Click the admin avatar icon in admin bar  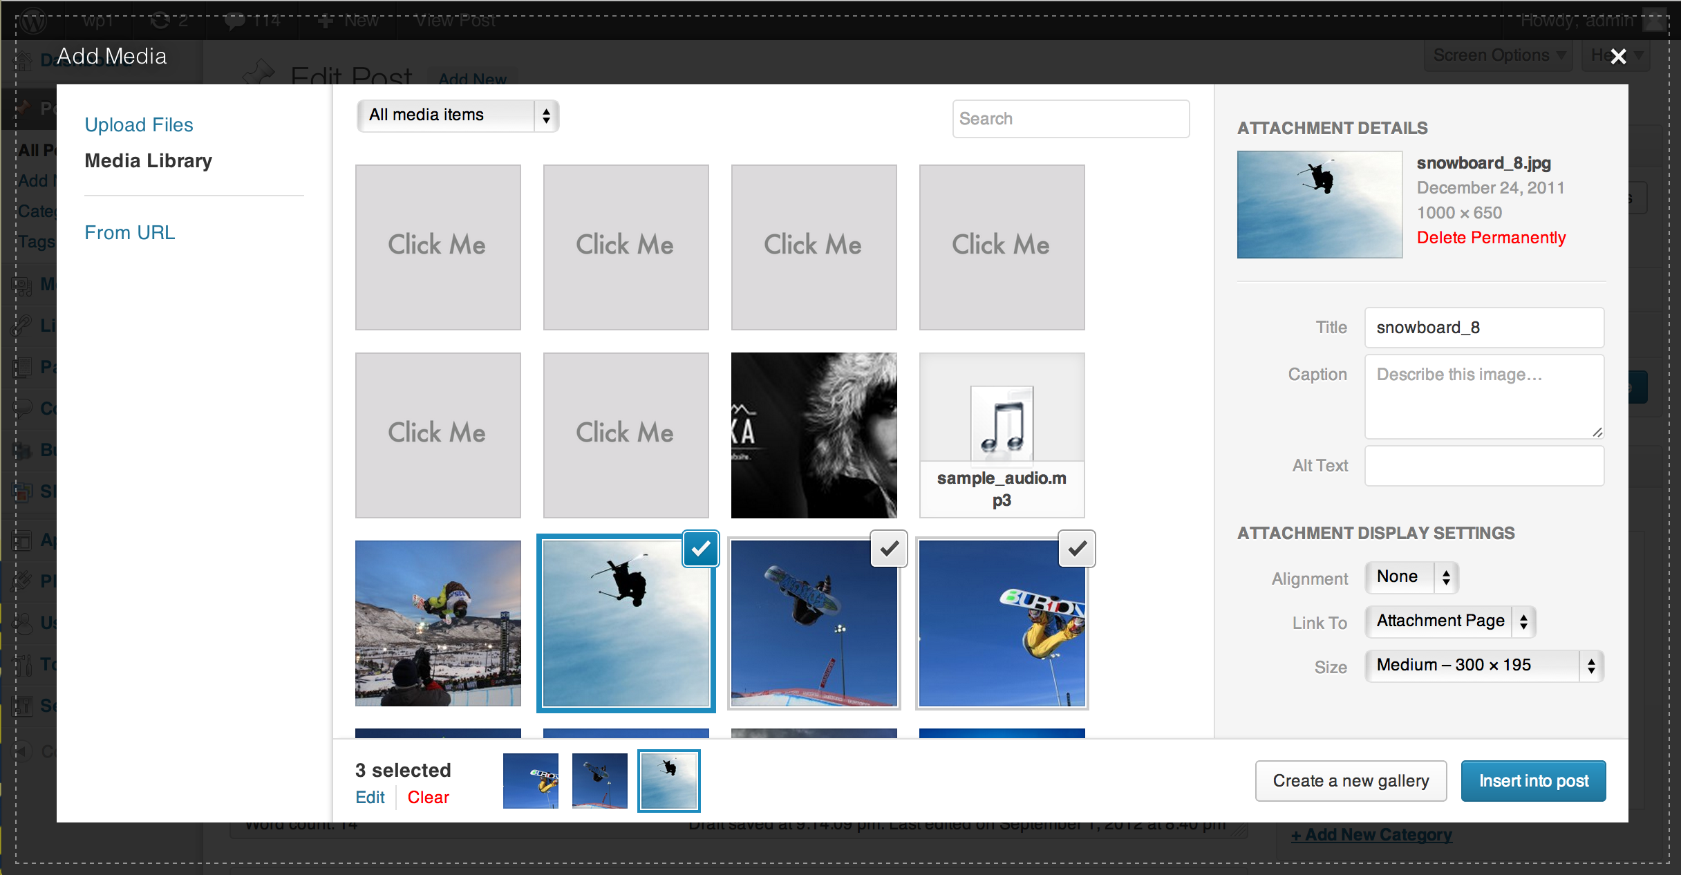[x=1654, y=21]
